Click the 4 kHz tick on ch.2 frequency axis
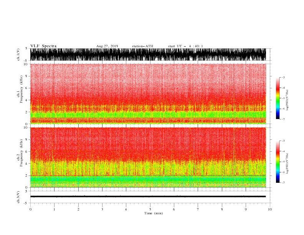Screen dimensions: 304x235 tap(27, 164)
